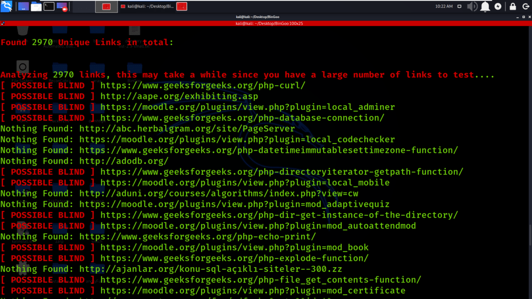
Task: Click the abc.herbalgram.org PageServer URL
Action: click(x=187, y=129)
